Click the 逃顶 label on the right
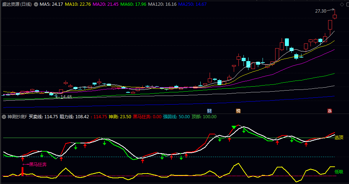Screen dimensions: 349x184 coord(339,137)
